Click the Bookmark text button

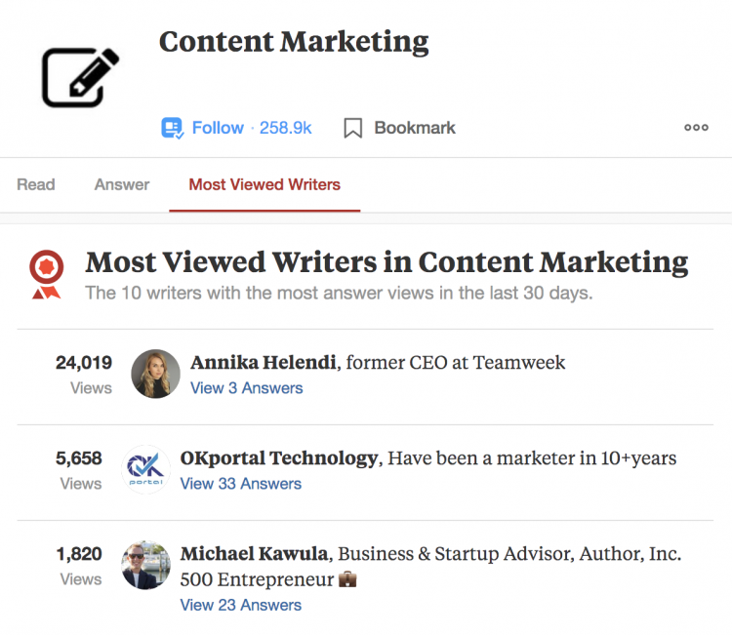(x=415, y=128)
